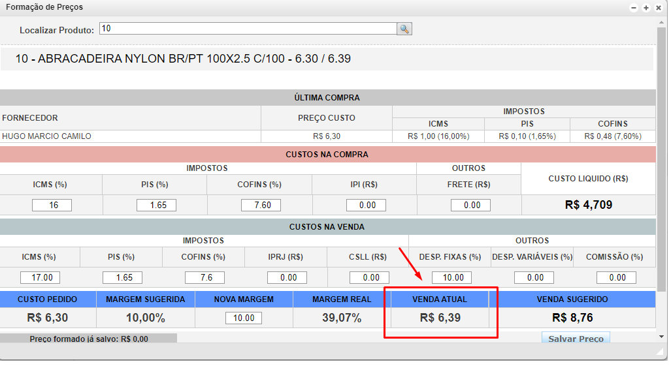Click COFINS (%) input showing 7.60
The height and width of the screenshot is (366, 671).
[261, 205]
